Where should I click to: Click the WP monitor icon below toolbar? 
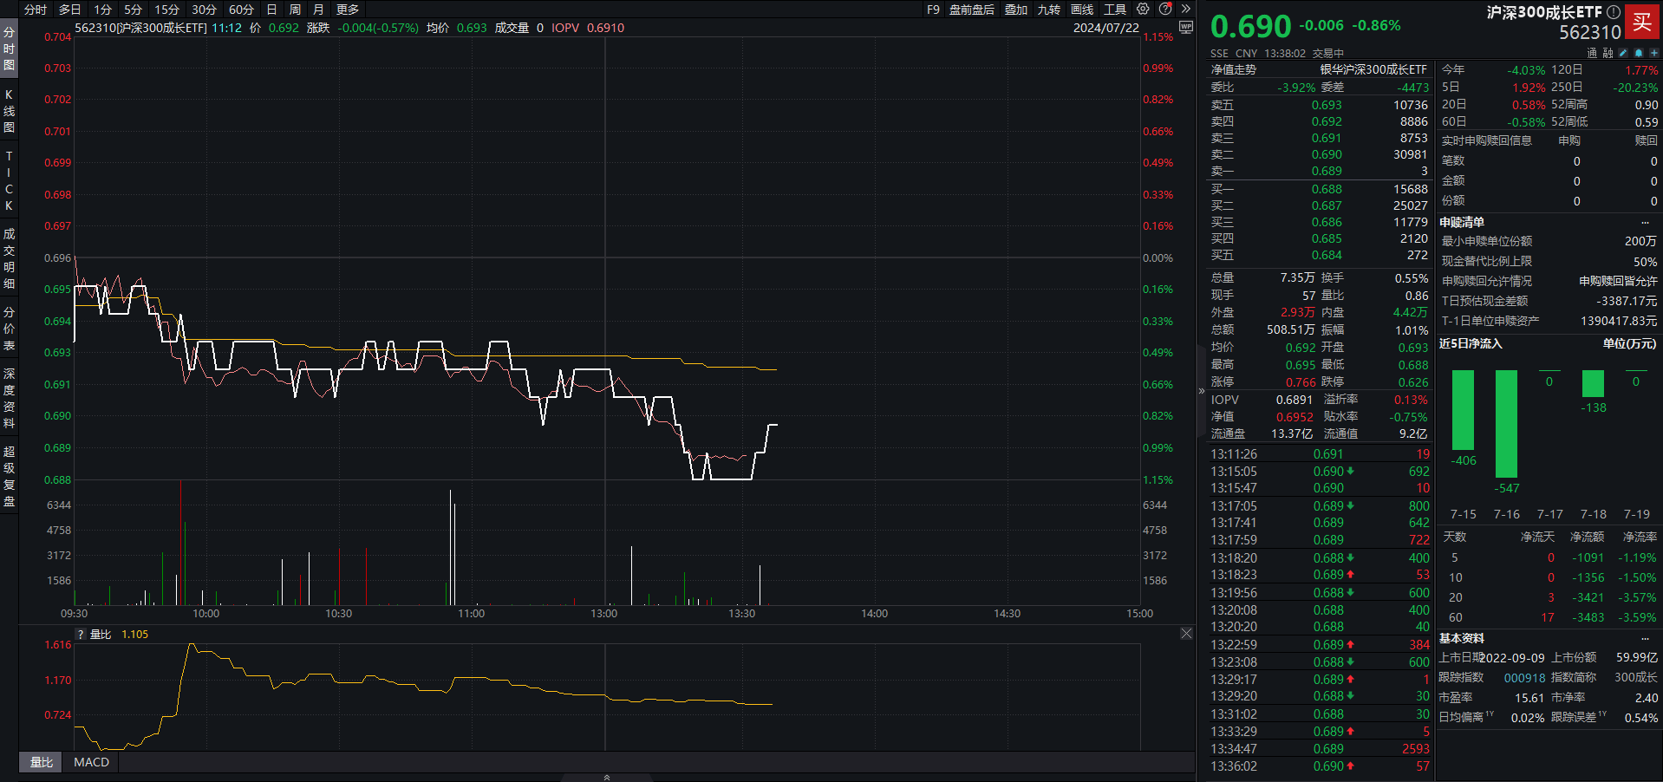pyautogui.click(x=1186, y=28)
